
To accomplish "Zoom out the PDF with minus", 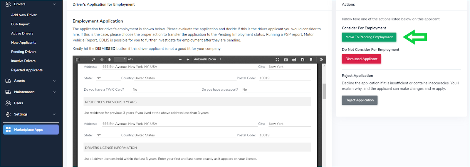I will (x=180, y=59).
